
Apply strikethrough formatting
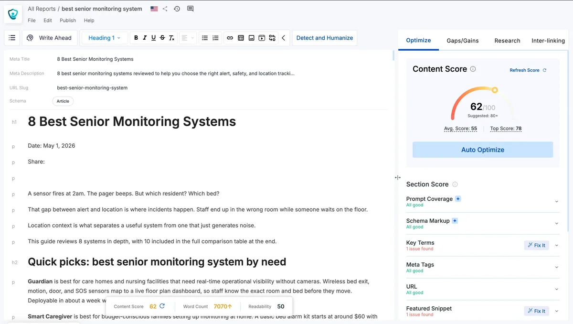pyautogui.click(x=162, y=38)
